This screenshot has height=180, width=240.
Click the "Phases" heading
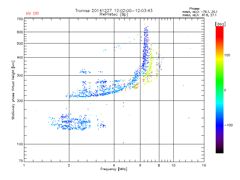pyautogui.click(x=194, y=9)
